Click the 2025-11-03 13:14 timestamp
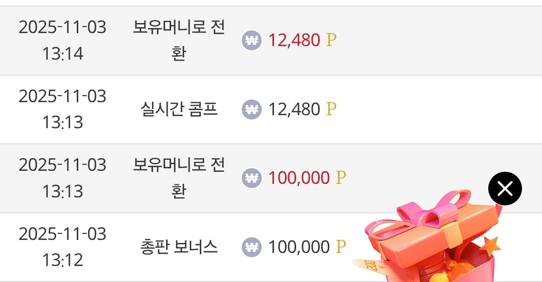Image resolution: width=542 pixels, height=282 pixels. click(63, 40)
